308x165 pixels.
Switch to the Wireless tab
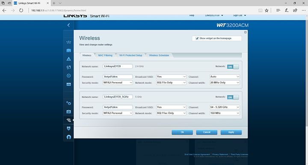point(86,55)
